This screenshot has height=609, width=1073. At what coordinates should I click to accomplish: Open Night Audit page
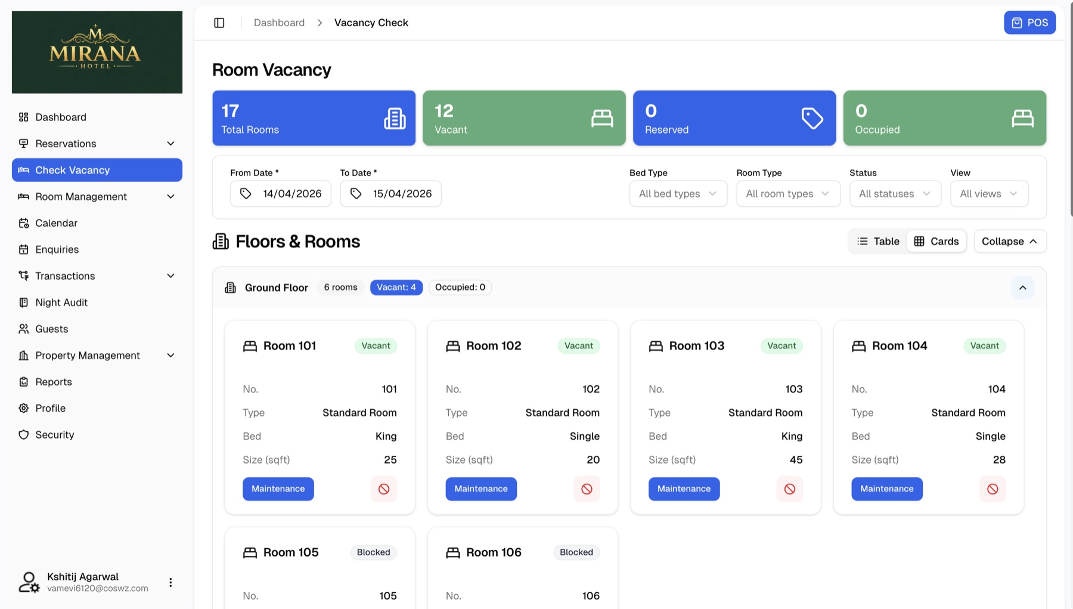tap(97, 302)
